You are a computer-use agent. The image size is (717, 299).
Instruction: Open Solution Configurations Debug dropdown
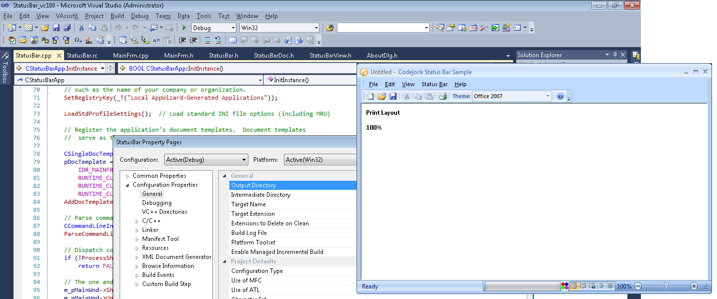(233, 28)
